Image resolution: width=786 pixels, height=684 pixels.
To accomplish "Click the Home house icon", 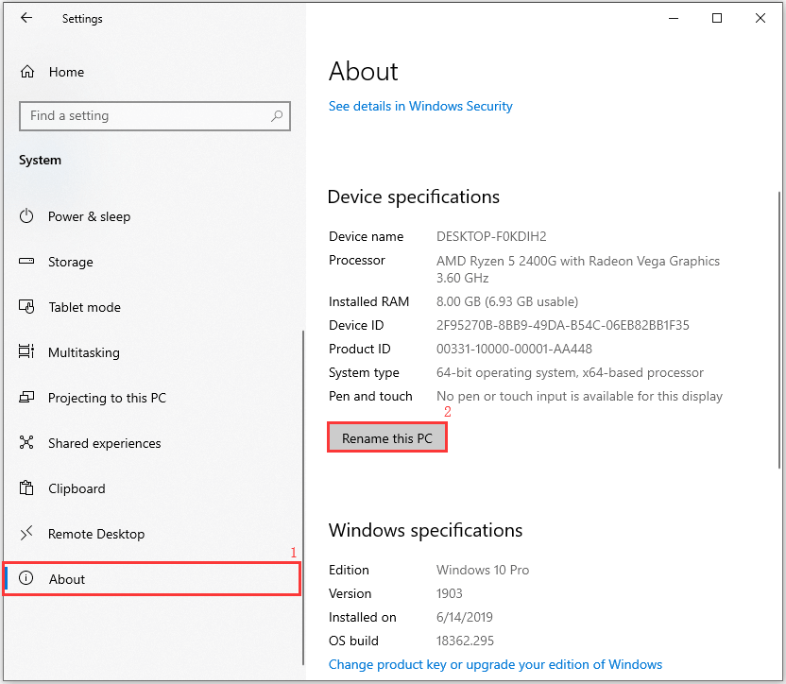I will (27, 72).
